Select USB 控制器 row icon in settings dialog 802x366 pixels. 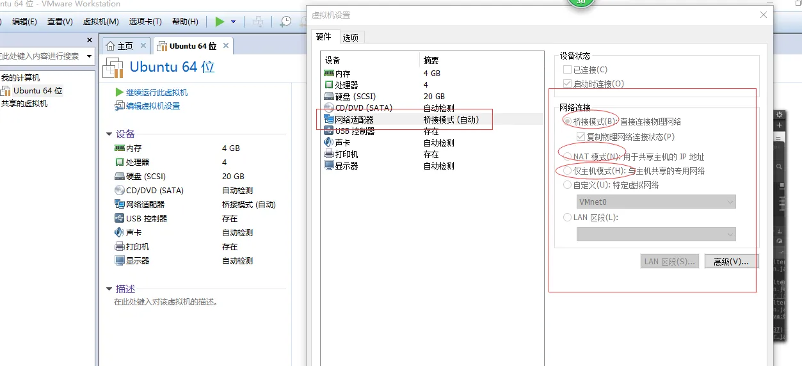329,131
